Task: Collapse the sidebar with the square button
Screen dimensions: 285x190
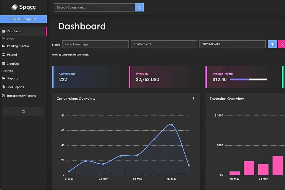Action: tap(23, 112)
